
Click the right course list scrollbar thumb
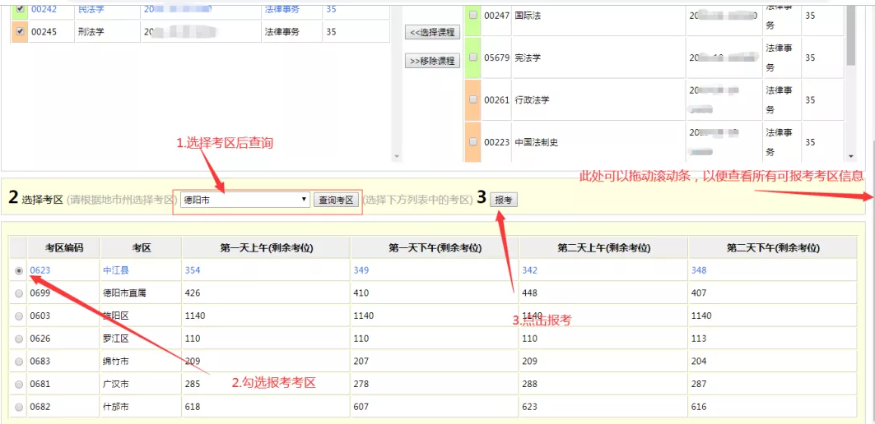pos(851,35)
